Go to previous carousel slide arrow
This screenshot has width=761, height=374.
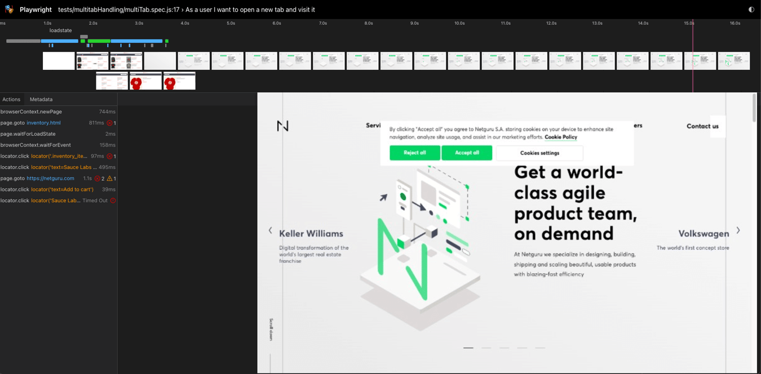270,230
